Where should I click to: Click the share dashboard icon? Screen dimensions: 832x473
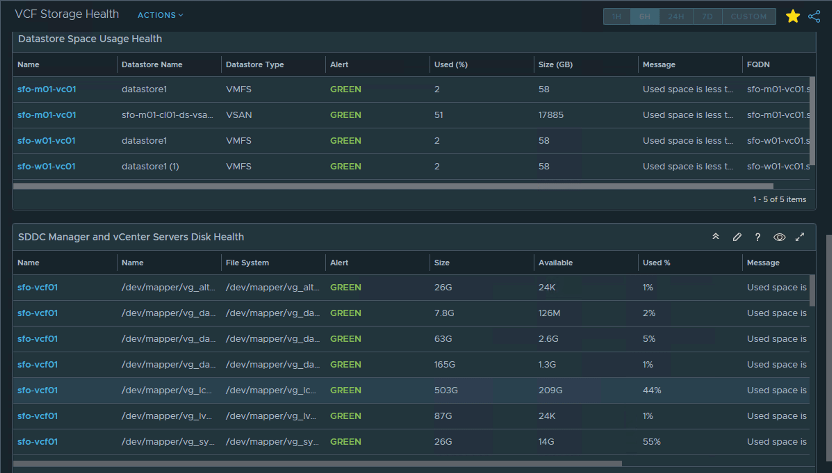[x=814, y=16]
